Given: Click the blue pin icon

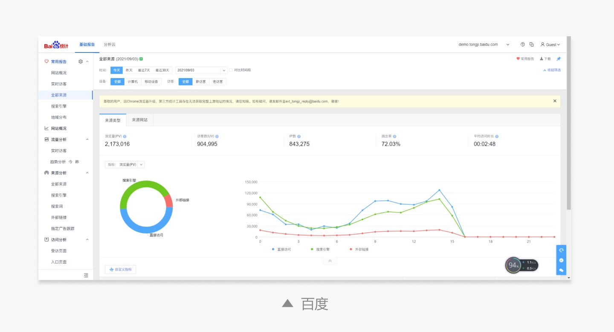Looking at the screenshot, I should (x=559, y=59).
